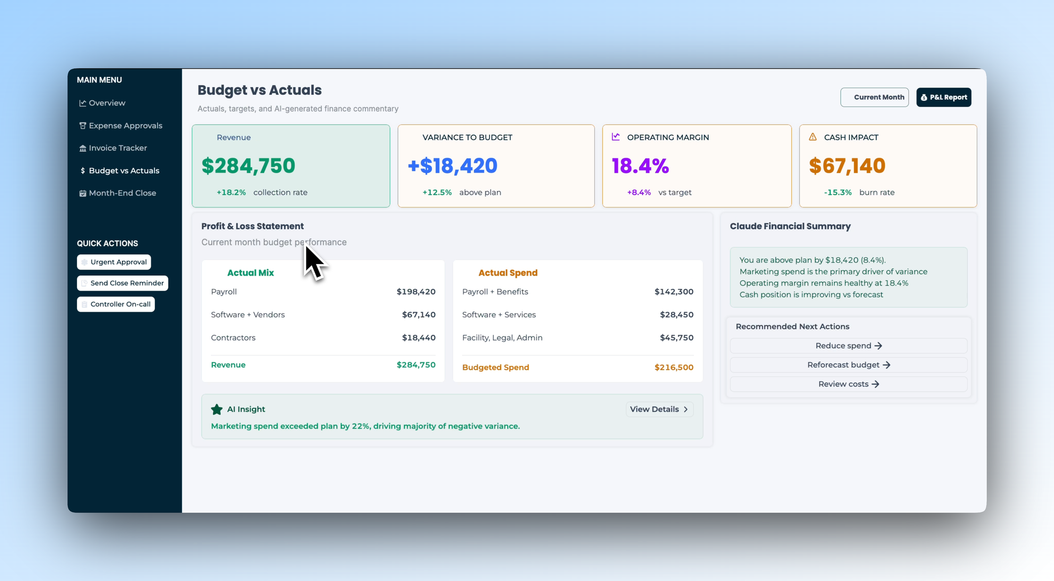Click the Invoice Tracker bank icon

pos(83,149)
